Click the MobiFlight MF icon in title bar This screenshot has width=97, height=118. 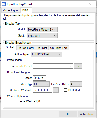coord(4,4)
